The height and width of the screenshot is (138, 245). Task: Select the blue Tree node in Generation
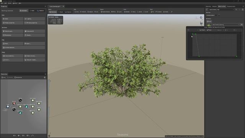[8, 107]
